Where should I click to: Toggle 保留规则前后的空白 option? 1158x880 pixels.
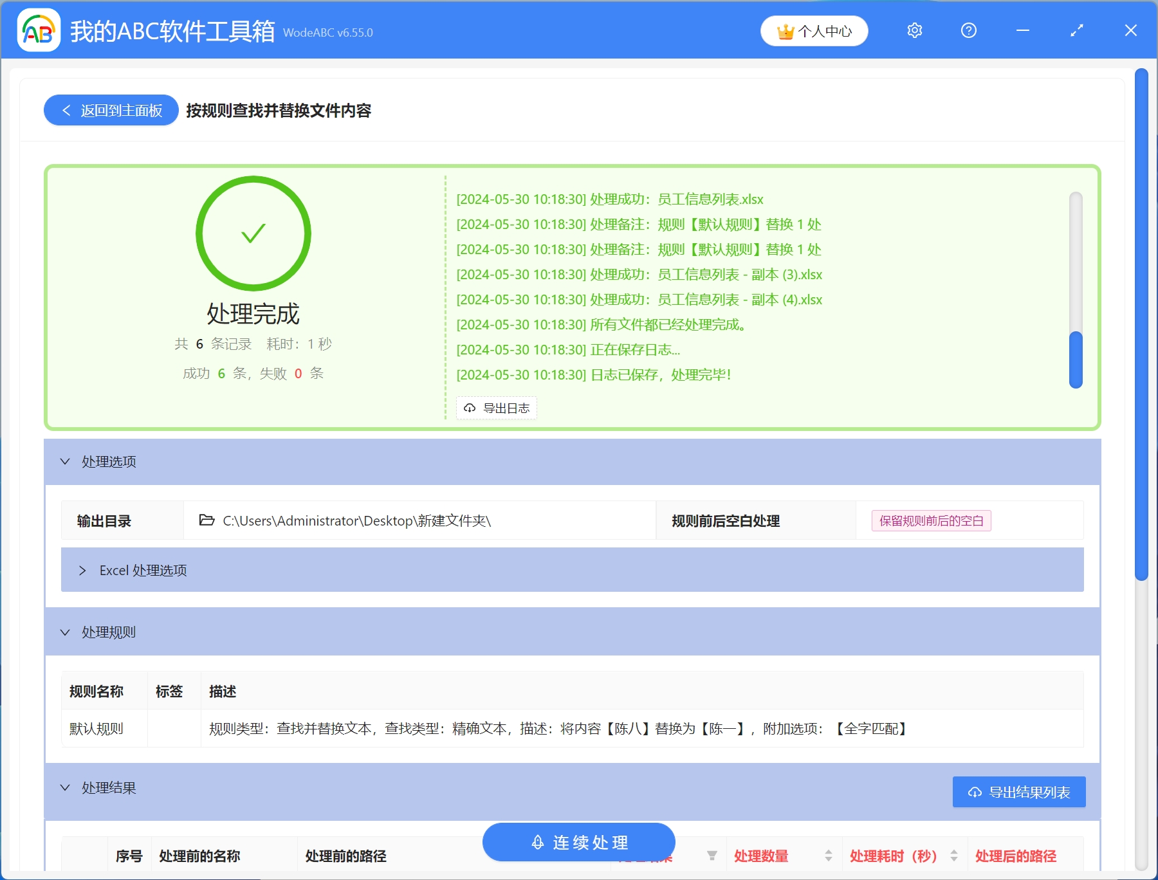click(930, 520)
